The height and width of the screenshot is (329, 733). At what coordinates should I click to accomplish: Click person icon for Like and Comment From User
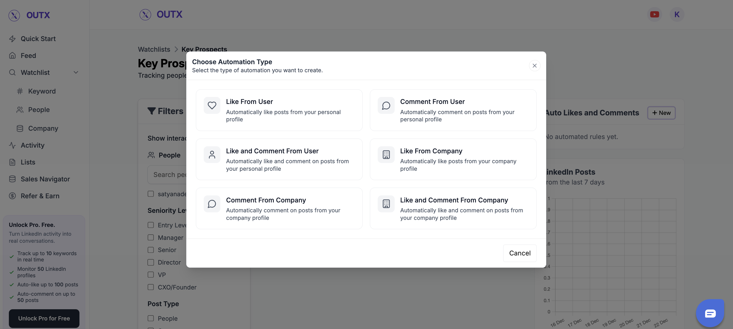click(212, 154)
